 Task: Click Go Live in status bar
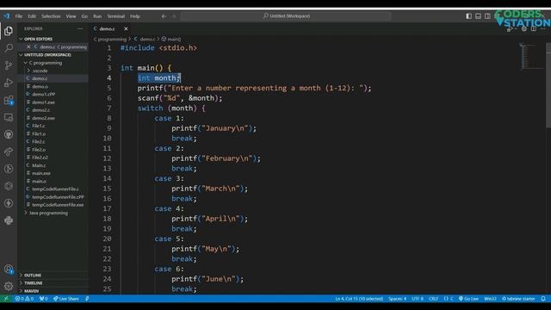[468, 299]
